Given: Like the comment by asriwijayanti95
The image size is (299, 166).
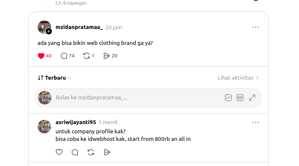Looking at the screenshot, I should click(59, 152).
